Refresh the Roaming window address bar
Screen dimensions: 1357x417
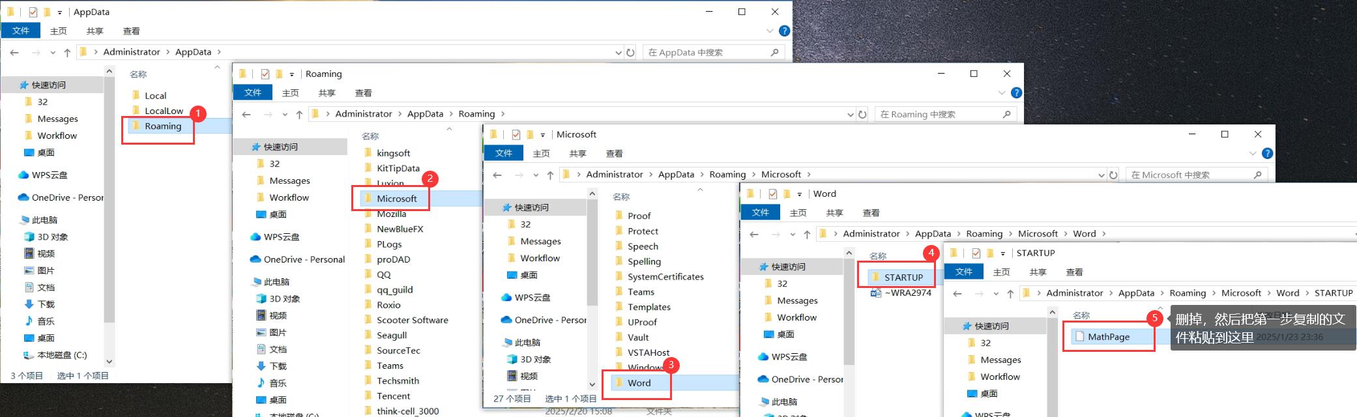tap(862, 114)
